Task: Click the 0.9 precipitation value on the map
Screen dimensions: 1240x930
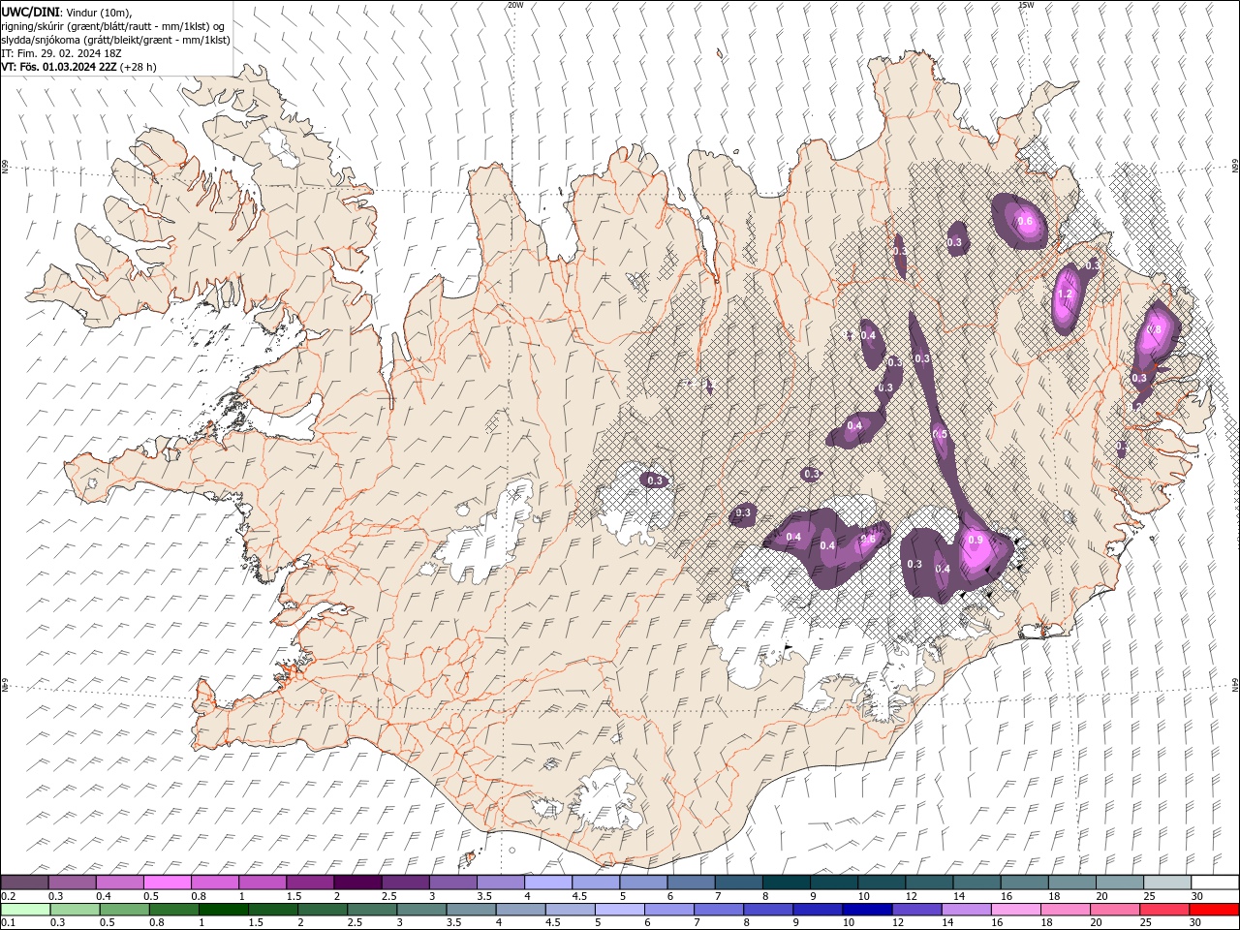Action: pyautogui.click(x=976, y=540)
